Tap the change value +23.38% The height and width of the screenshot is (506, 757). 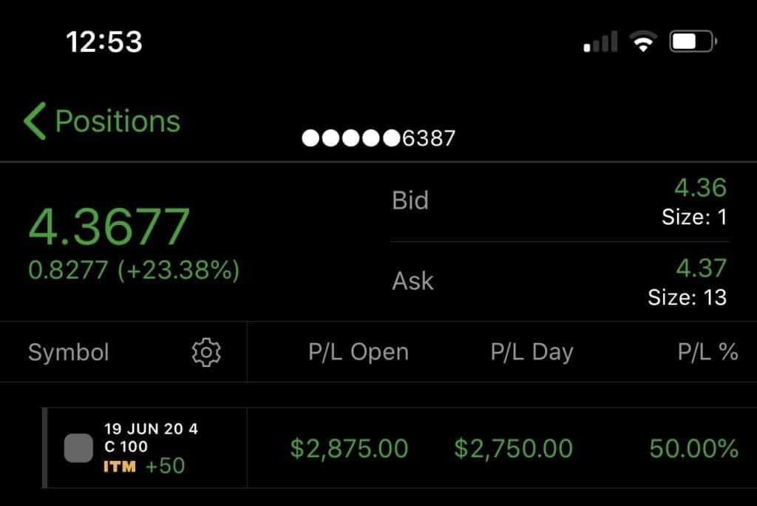point(179,270)
